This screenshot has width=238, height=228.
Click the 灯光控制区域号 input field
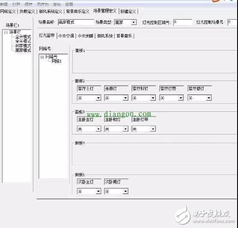tap(183, 22)
